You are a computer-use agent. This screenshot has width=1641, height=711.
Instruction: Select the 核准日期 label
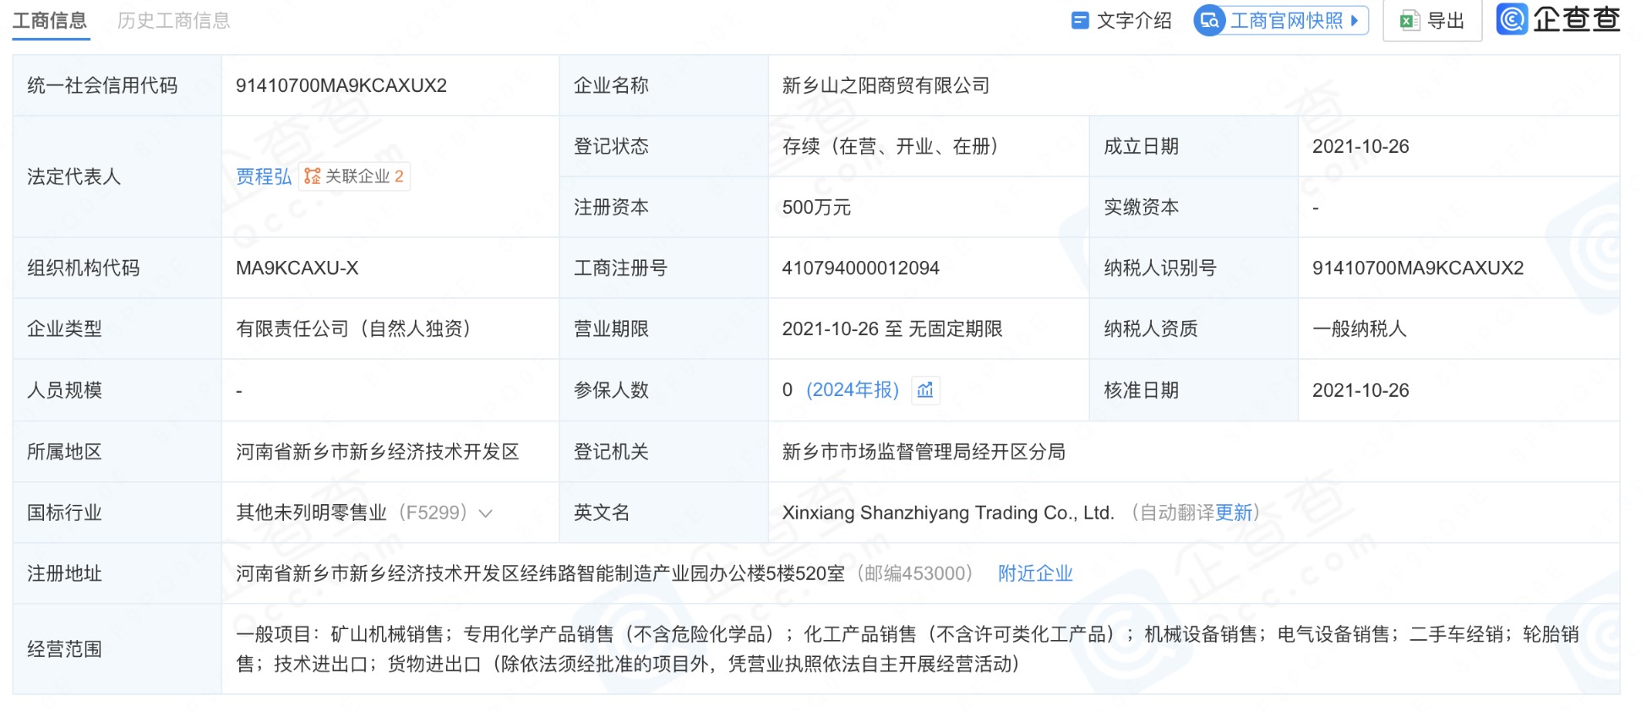coord(1141,390)
